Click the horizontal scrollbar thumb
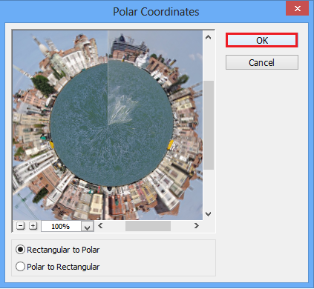 [x=148, y=226]
